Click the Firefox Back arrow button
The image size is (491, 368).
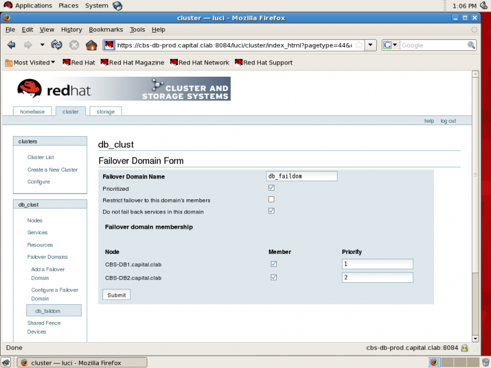click(x=11, y=45)
